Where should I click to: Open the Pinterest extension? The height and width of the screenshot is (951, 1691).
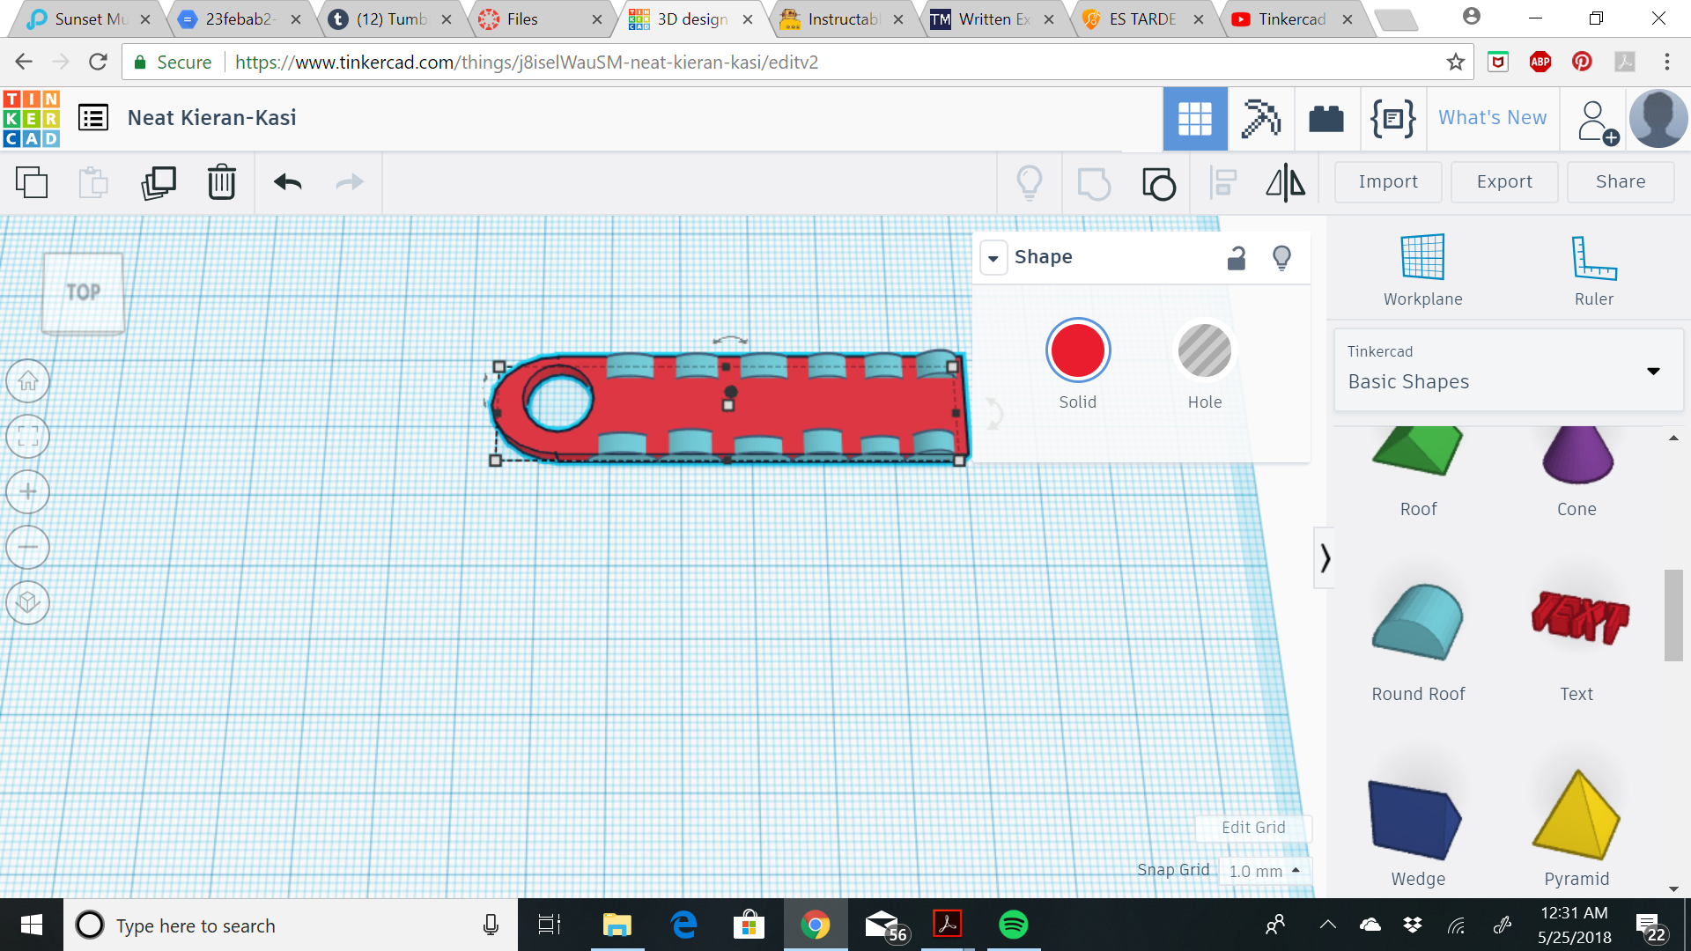1582,62
